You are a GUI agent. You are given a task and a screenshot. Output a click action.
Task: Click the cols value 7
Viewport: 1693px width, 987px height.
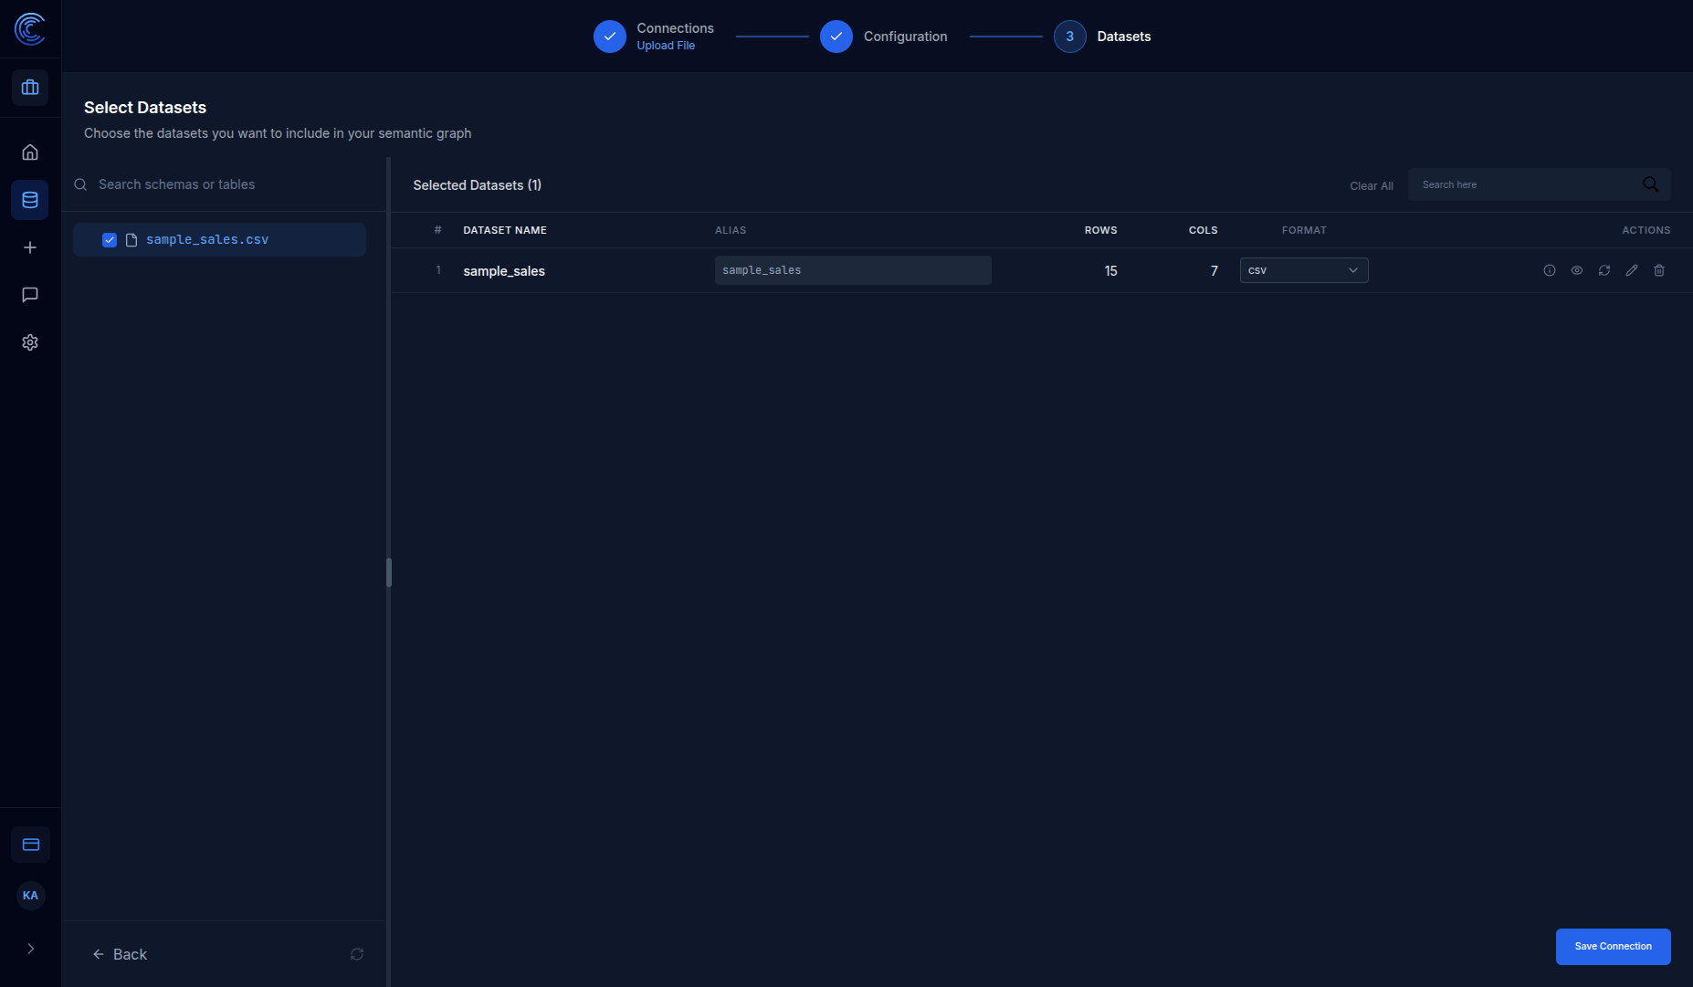(1214, 271)
